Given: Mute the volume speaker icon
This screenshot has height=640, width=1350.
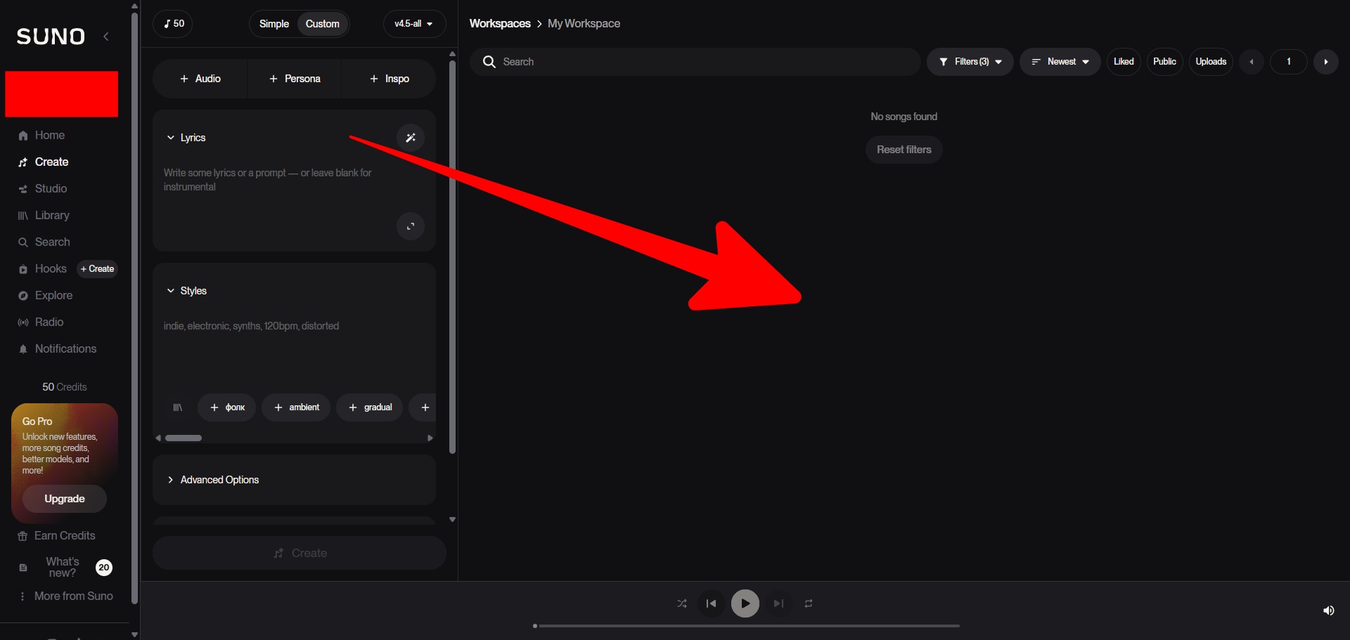Looking at the screenshot, I should pyautogui.click(x=1328, y=610).
